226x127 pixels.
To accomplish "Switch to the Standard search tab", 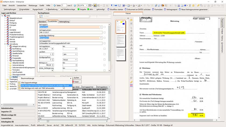I will click(x=42, y=21).
